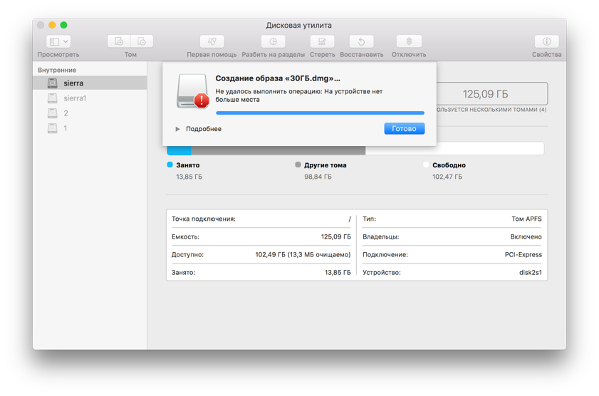The width and height of the screenshot is (599, 396).
Task: Click the Add Volume plus icon
Action: coord(119,41)
